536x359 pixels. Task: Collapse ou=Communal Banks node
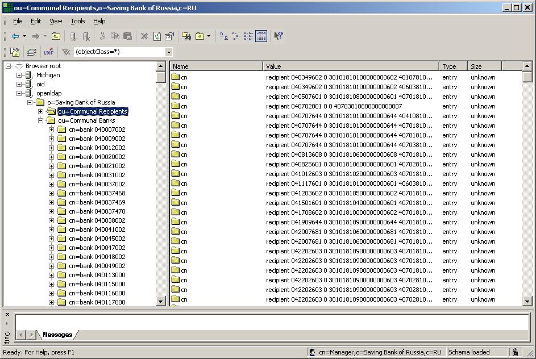[41, 120]
